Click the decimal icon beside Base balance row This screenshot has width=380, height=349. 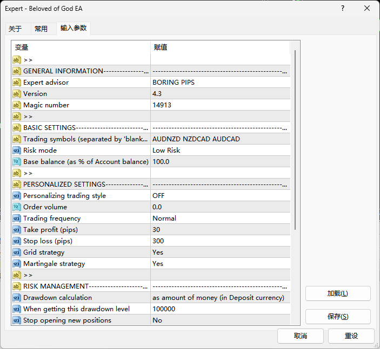click(x=16, y=162)
